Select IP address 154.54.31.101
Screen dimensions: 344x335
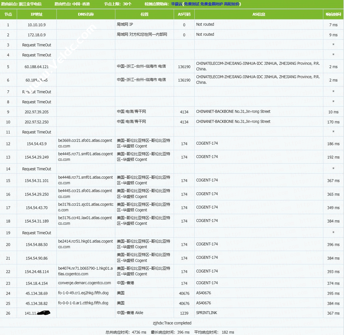37,181
